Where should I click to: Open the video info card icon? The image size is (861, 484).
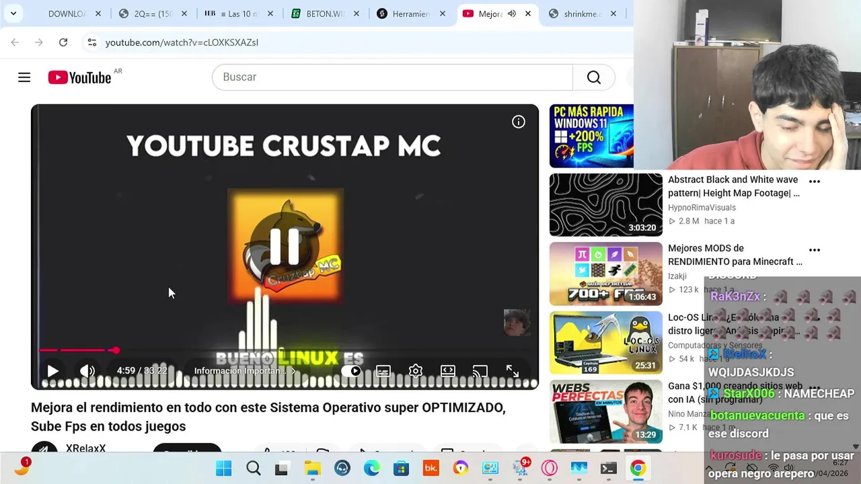518,122
